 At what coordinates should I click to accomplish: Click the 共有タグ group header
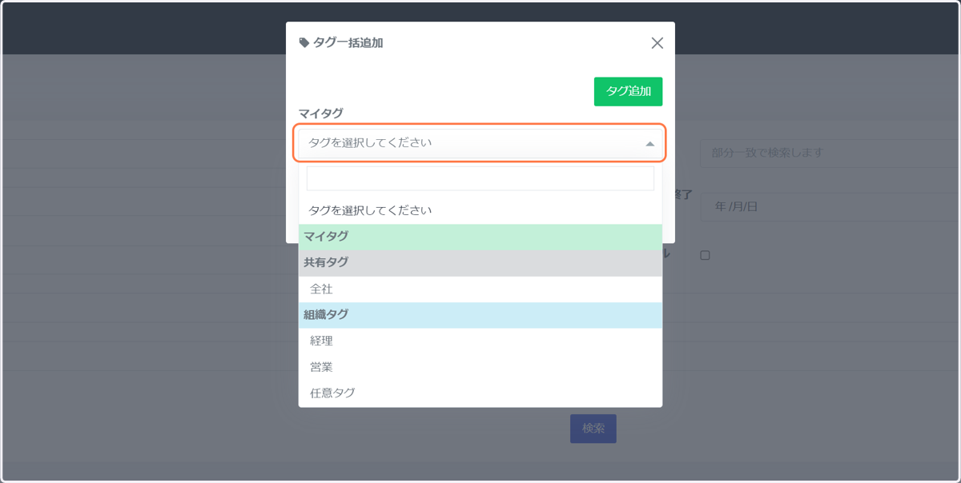[480, 262]
